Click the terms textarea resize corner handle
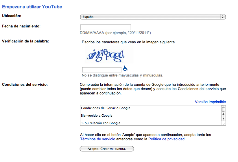The image size is (238, 162). (x=224, y=124)
